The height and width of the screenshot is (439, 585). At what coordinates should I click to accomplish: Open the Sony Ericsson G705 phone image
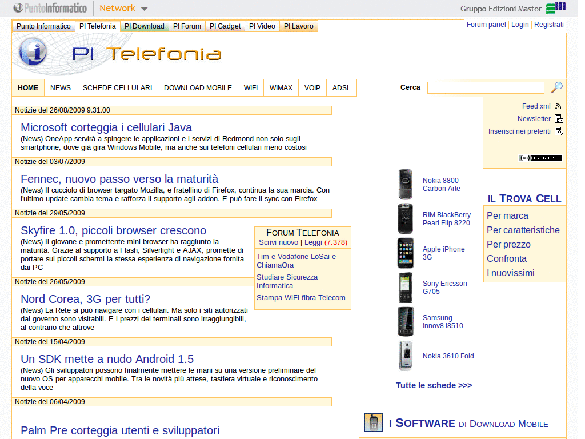point(405,288)
